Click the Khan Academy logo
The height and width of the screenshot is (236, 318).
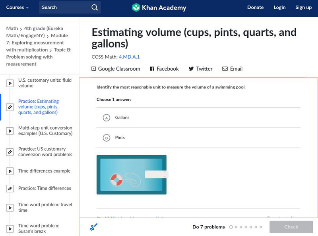159,8
